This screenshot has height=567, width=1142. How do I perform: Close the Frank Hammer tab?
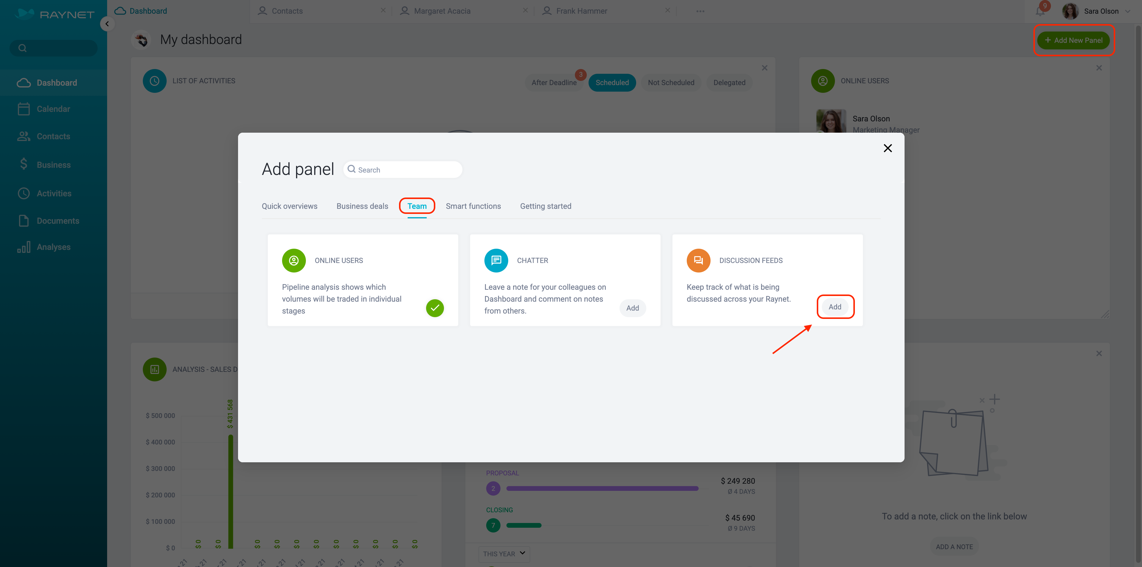pos(668,11)
